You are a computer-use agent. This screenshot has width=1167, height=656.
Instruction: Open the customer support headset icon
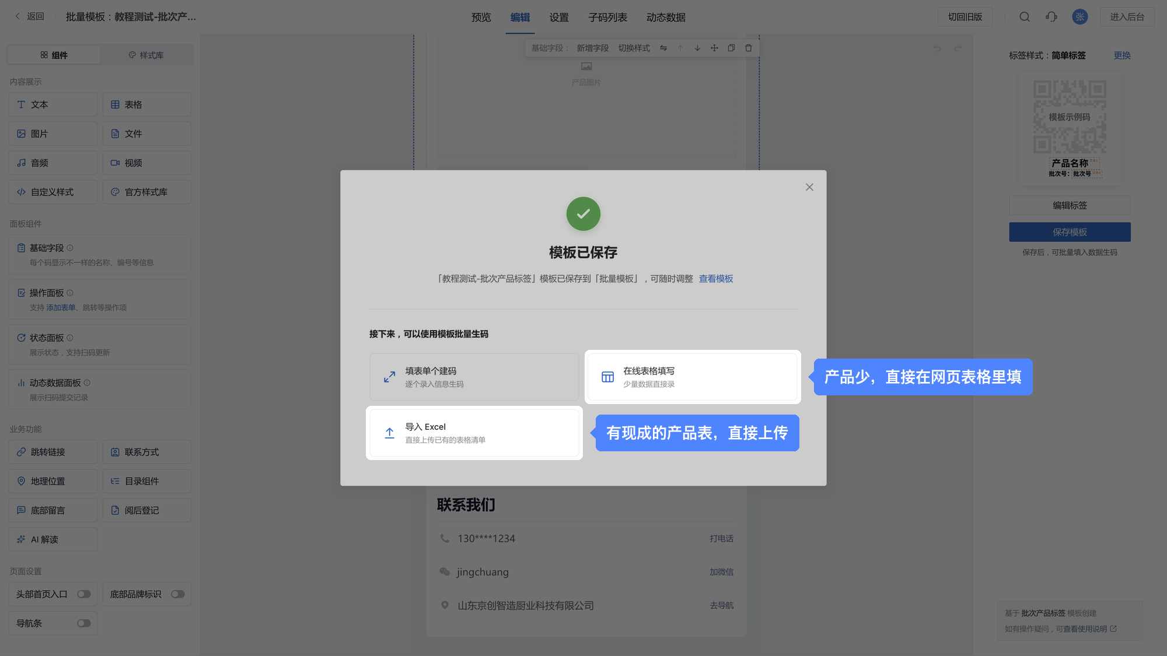pyautogui.click(x=1051, y=16)
